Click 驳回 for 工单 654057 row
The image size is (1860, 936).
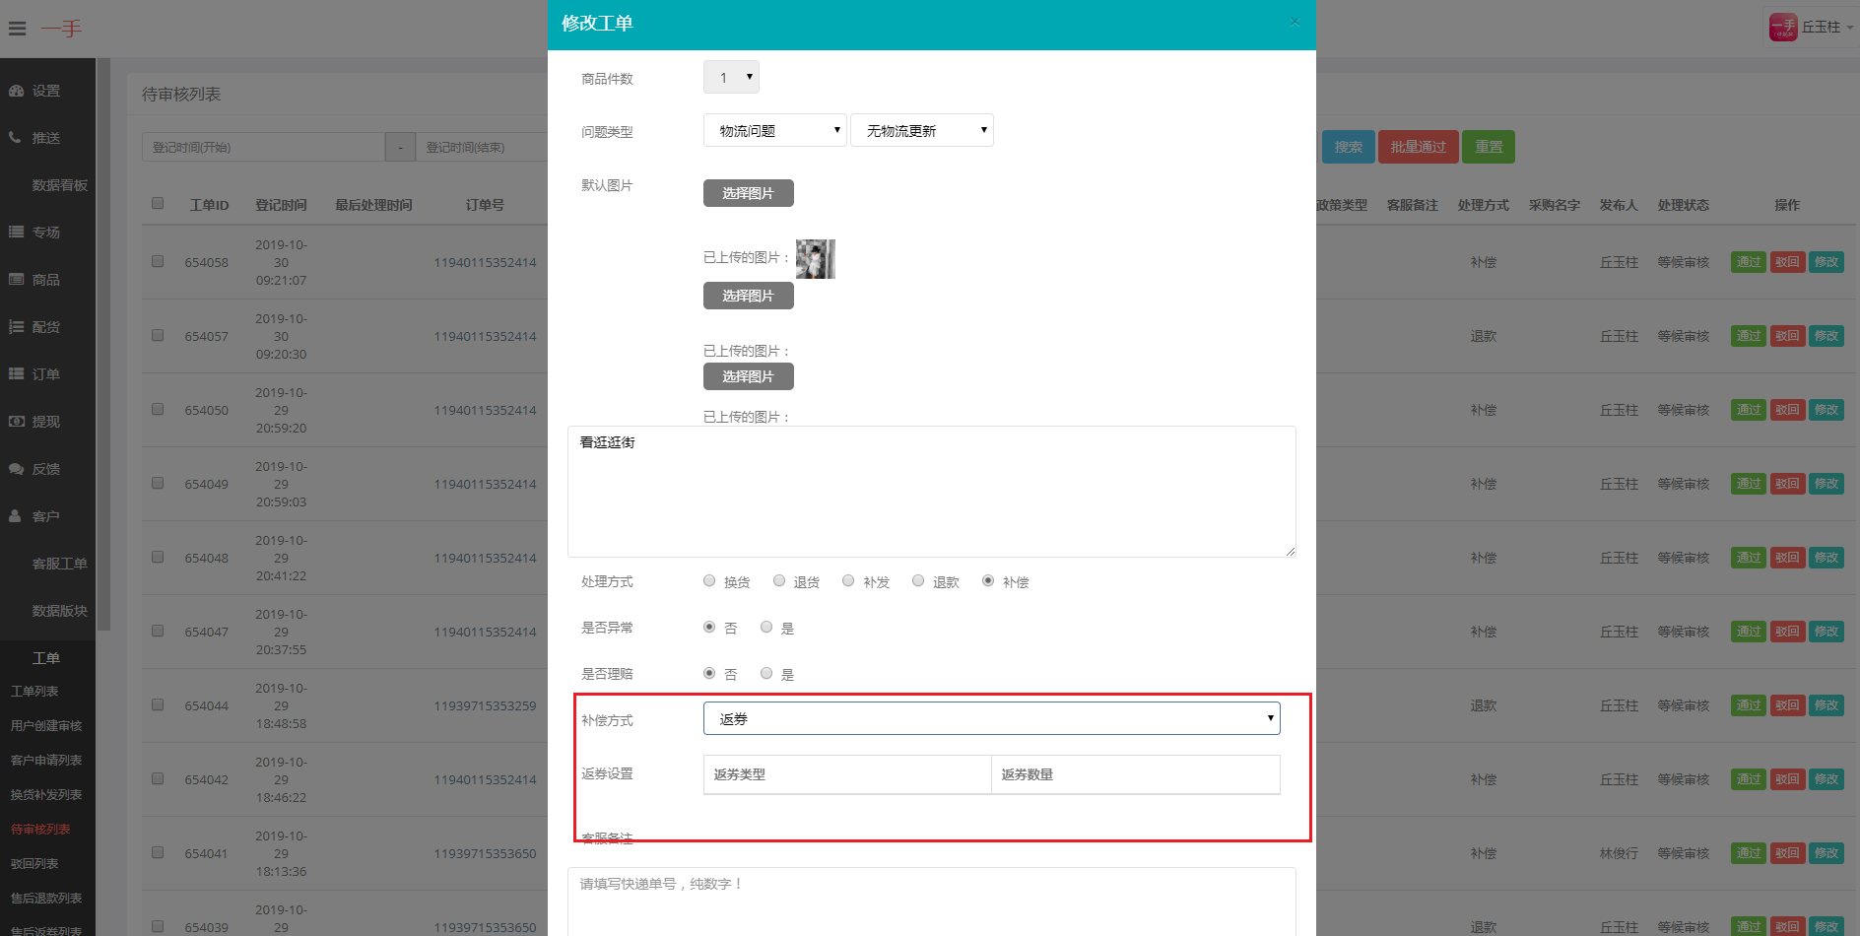coord(1787,336)
